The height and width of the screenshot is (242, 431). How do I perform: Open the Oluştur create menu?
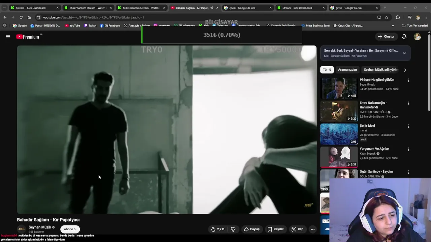[386, 37]
